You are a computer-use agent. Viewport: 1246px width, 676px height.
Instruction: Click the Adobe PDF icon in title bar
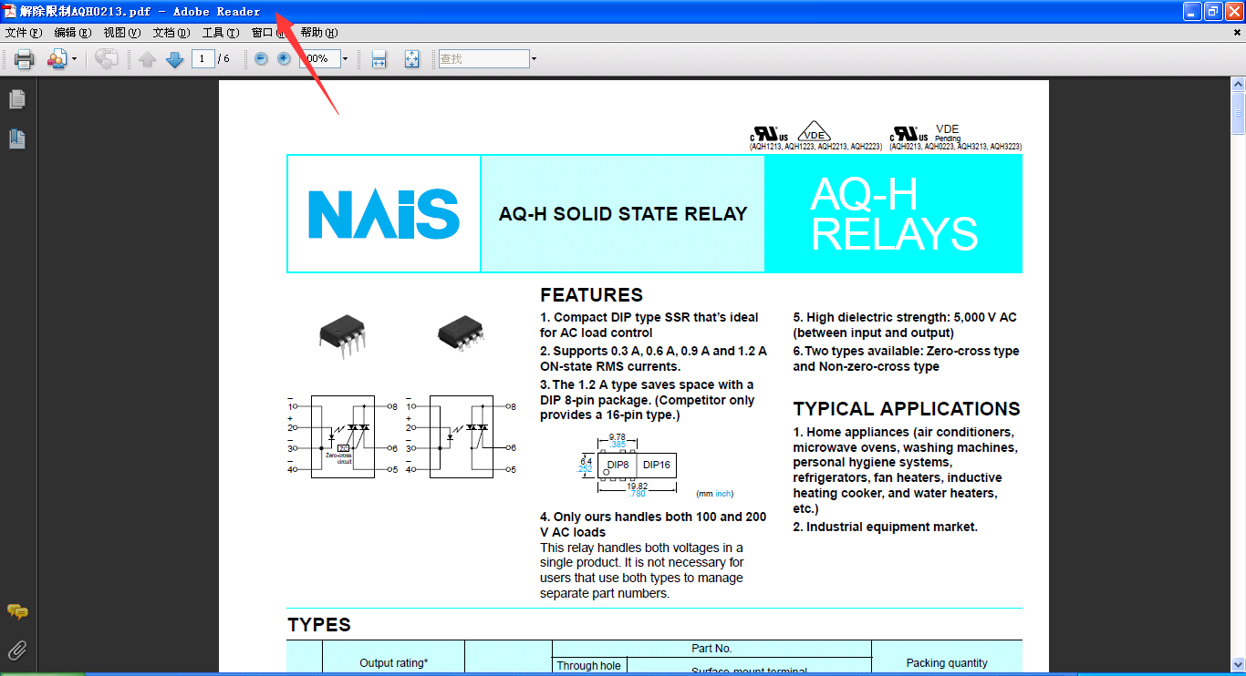click(11, 12)
